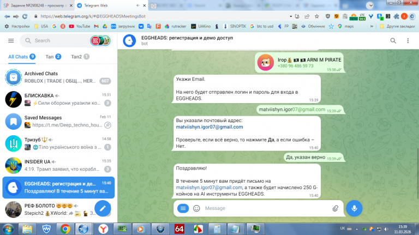This screenshot has height=235, width=419.
Task: Open the YouTube bookmark
Action: 79,26
